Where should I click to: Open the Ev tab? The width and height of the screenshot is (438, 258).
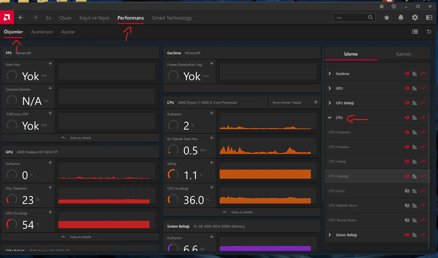49,18
